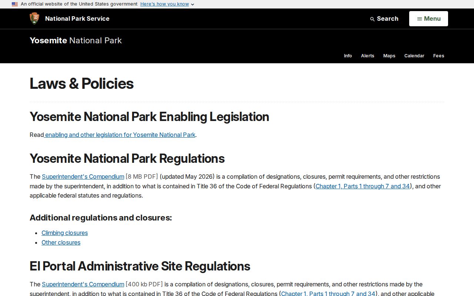This screenshot has height=296, width=474.
Task: Open El Portal Chapter 1 Parts link
Action: pos(328,293)
